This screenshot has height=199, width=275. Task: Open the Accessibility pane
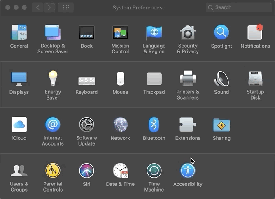tap(188, 171)
